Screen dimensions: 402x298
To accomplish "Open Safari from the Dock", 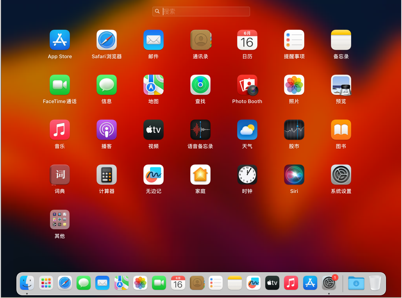I will pos(64,283).
